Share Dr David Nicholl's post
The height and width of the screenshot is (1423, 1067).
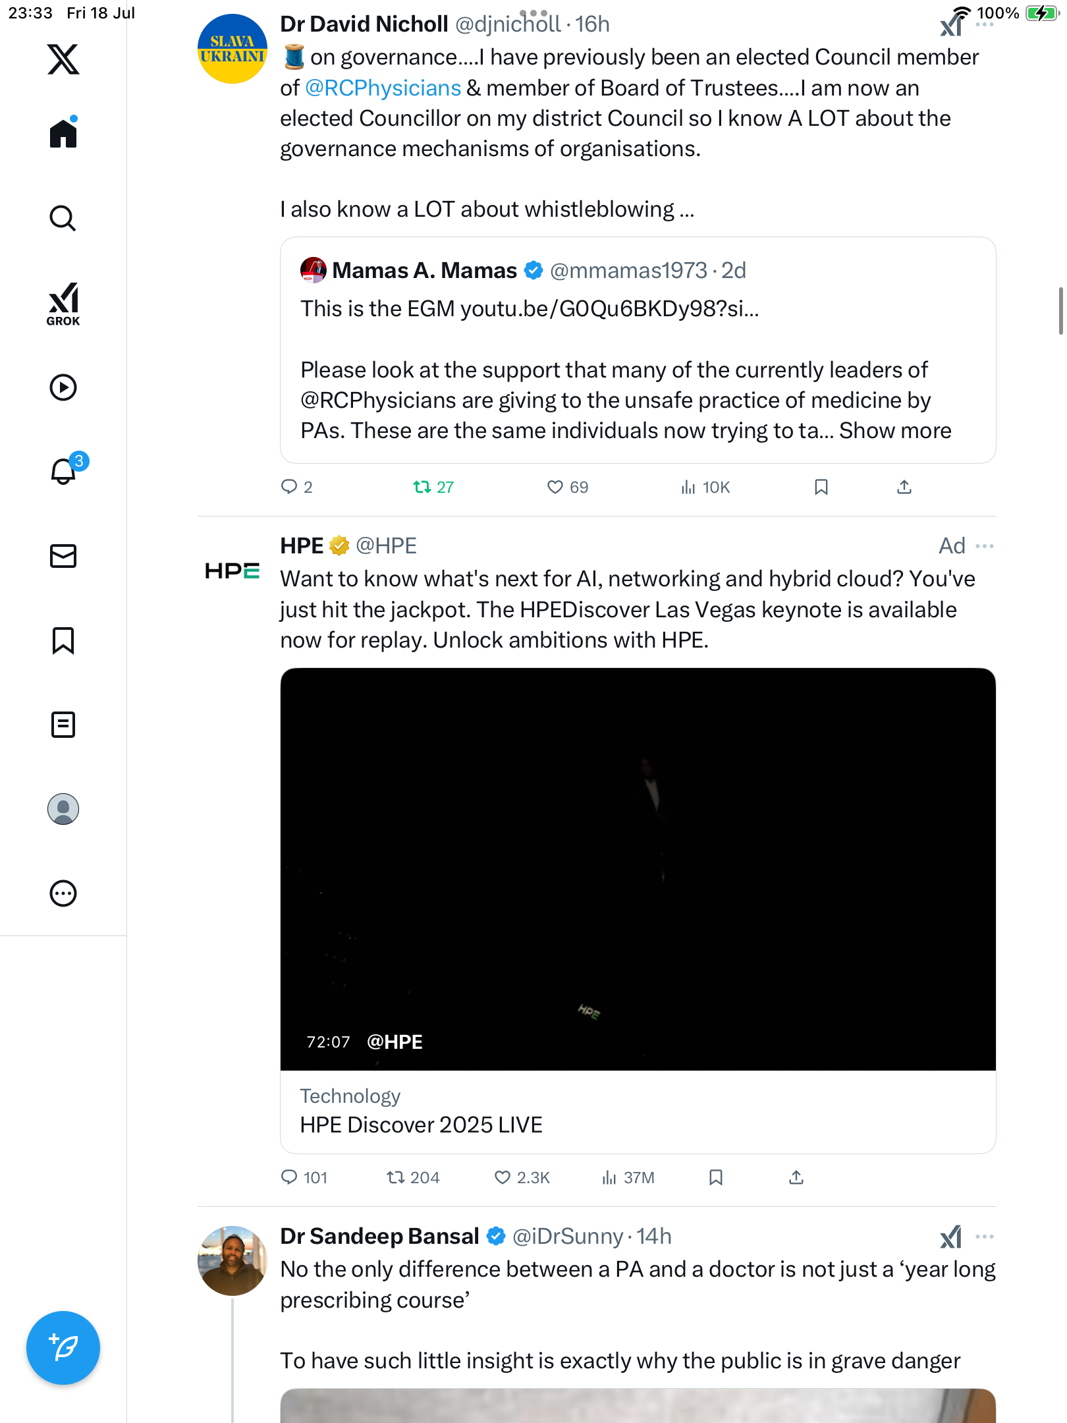(x=904, y=487)
